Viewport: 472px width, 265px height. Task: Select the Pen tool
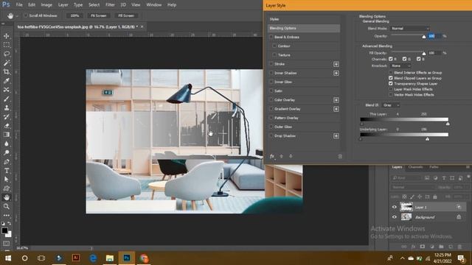[7, 162]
